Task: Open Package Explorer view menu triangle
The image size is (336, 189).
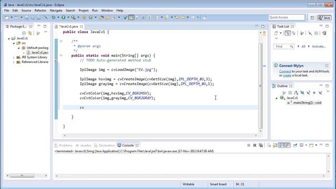Action: pyautogui.click(x=46, y=32)
